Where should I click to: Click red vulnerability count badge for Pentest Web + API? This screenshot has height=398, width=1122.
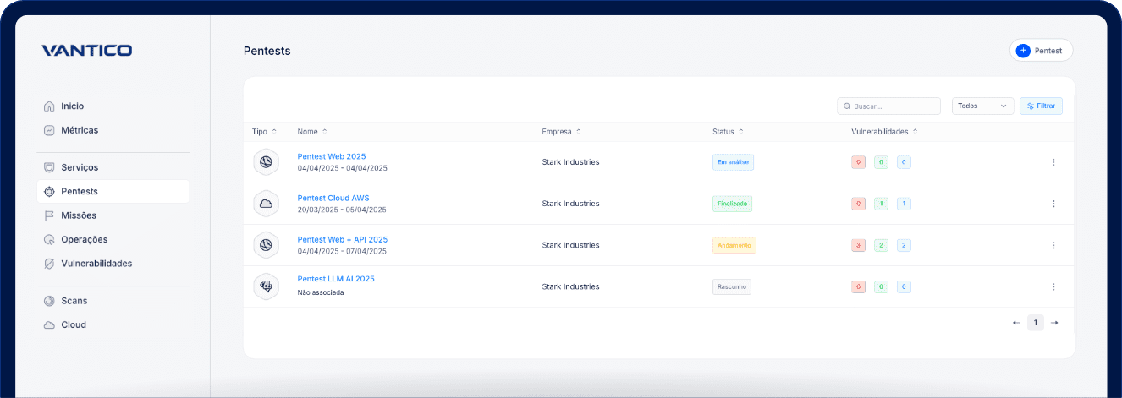point(858,245)
